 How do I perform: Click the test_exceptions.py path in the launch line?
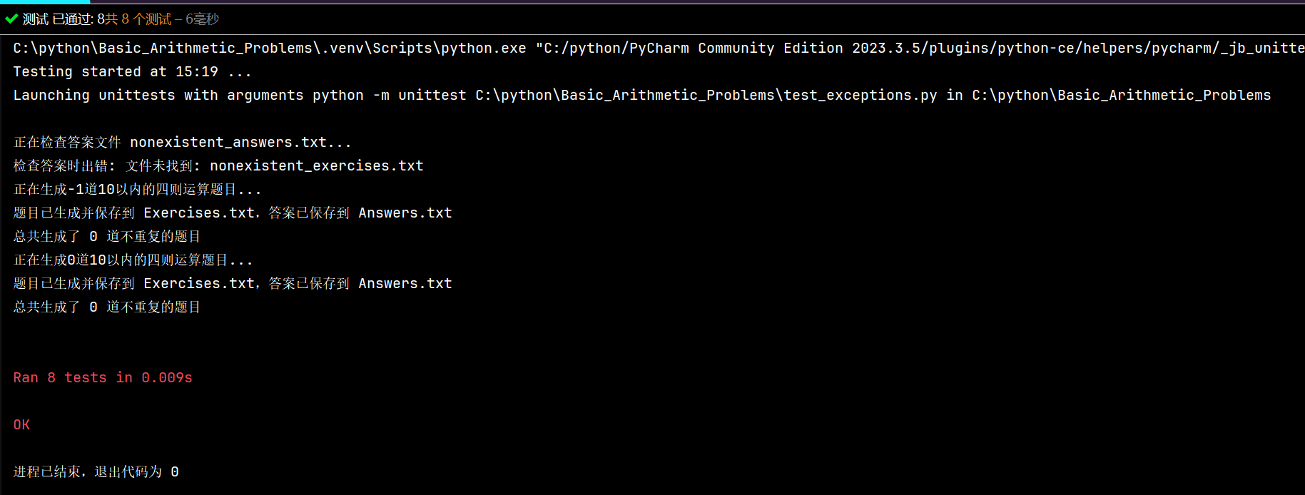(x=706, y=95)
